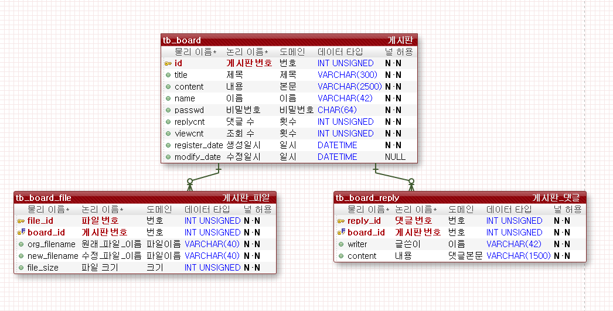Click the '게시판_파일' logical table name
The width and height of the screenshot is (613, 311).
click(246, 198)
